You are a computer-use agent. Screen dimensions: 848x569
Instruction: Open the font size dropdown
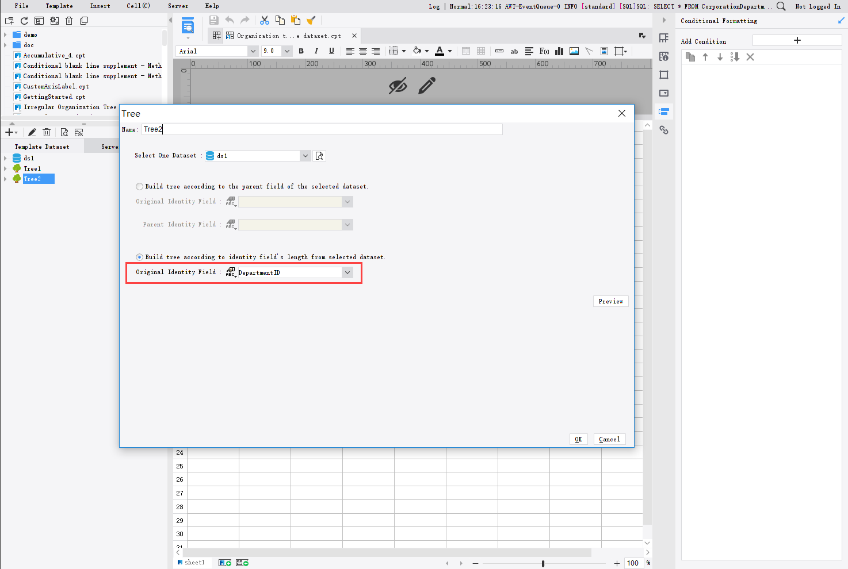(287, 51)
